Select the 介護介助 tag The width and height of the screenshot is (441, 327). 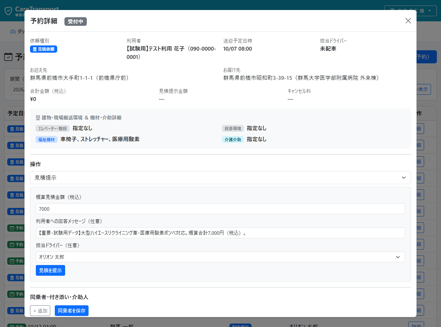(x=233, y=139)
